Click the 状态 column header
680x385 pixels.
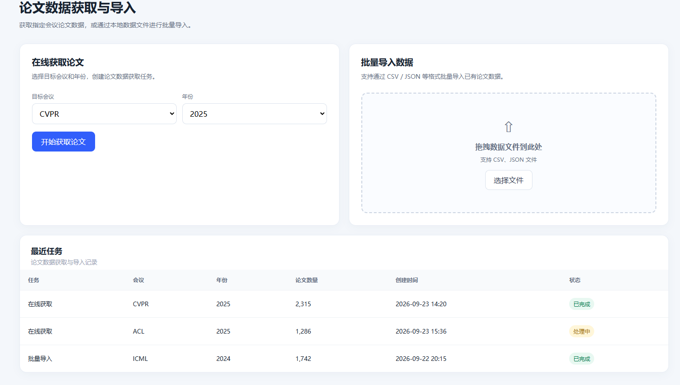575,280
